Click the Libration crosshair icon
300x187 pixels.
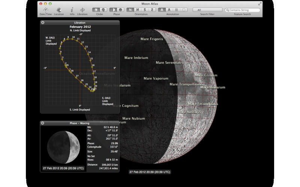pyautogui.click(x=82, y=9)
